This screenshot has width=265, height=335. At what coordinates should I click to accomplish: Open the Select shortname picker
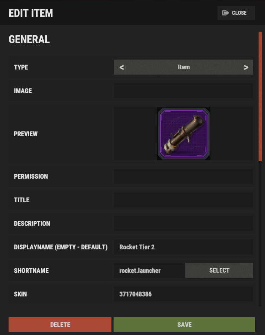[x=219, y=270]
